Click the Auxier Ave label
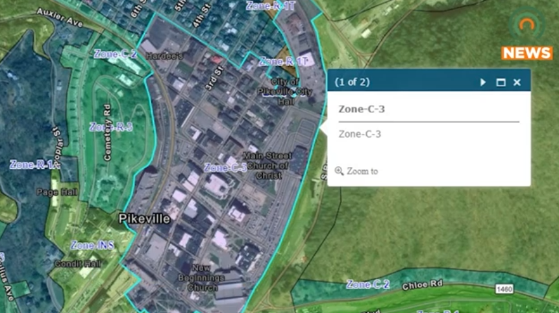Screen dimensions: 559x313 60,18
